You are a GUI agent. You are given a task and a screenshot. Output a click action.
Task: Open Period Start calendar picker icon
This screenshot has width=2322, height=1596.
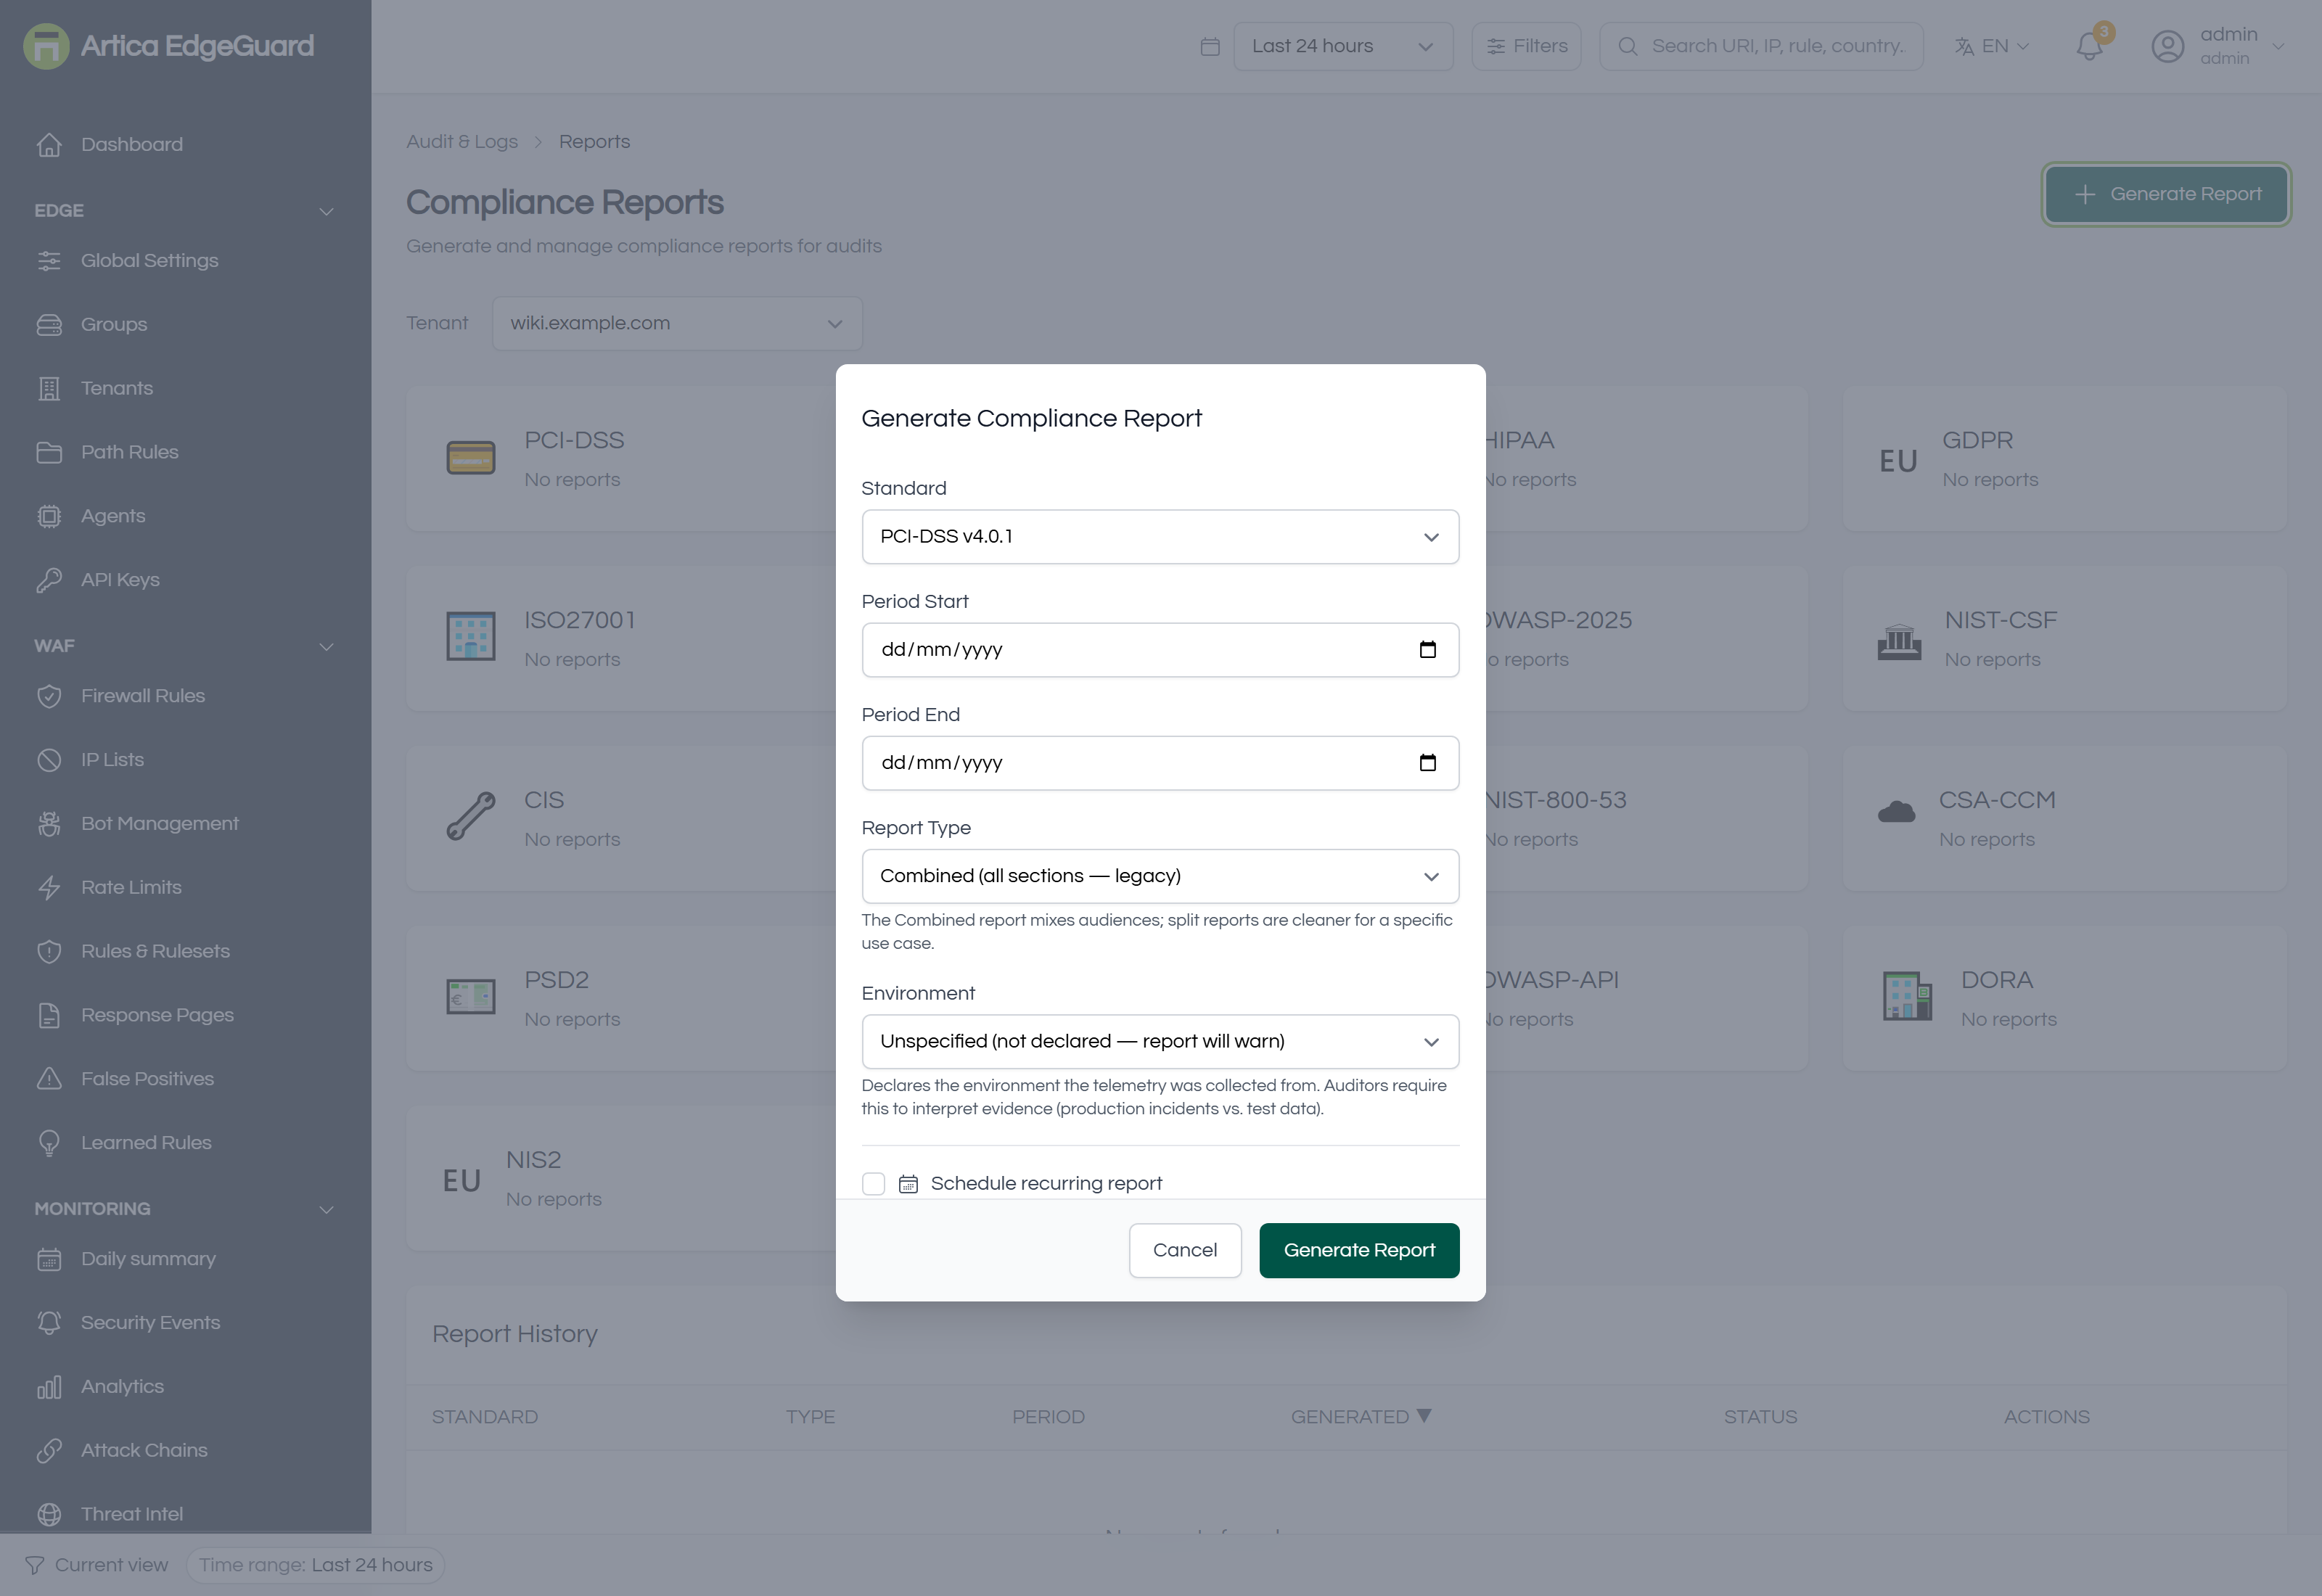pyautogui.click(x=1428, y=650)
